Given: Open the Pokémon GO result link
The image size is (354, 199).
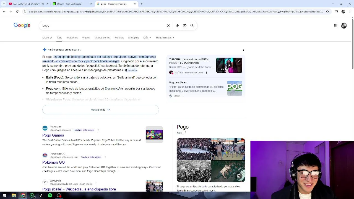Looking at the screenshot, I should pos(53,163).
